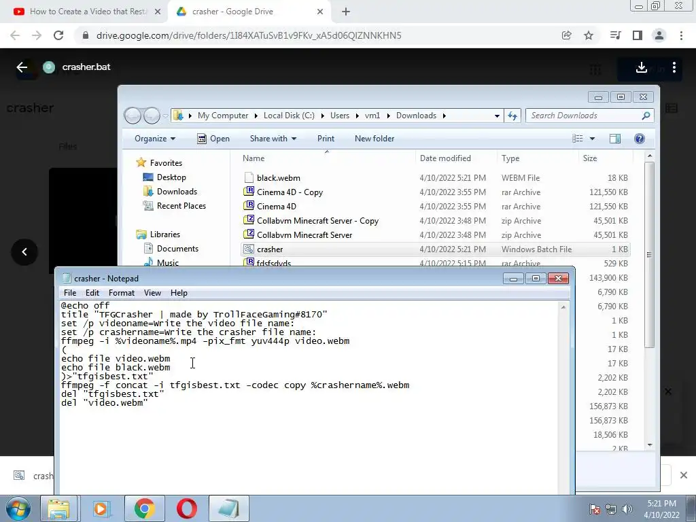Select Cinema 4D - Copy archive
The image size is (696, 522).
click(435, 192)
